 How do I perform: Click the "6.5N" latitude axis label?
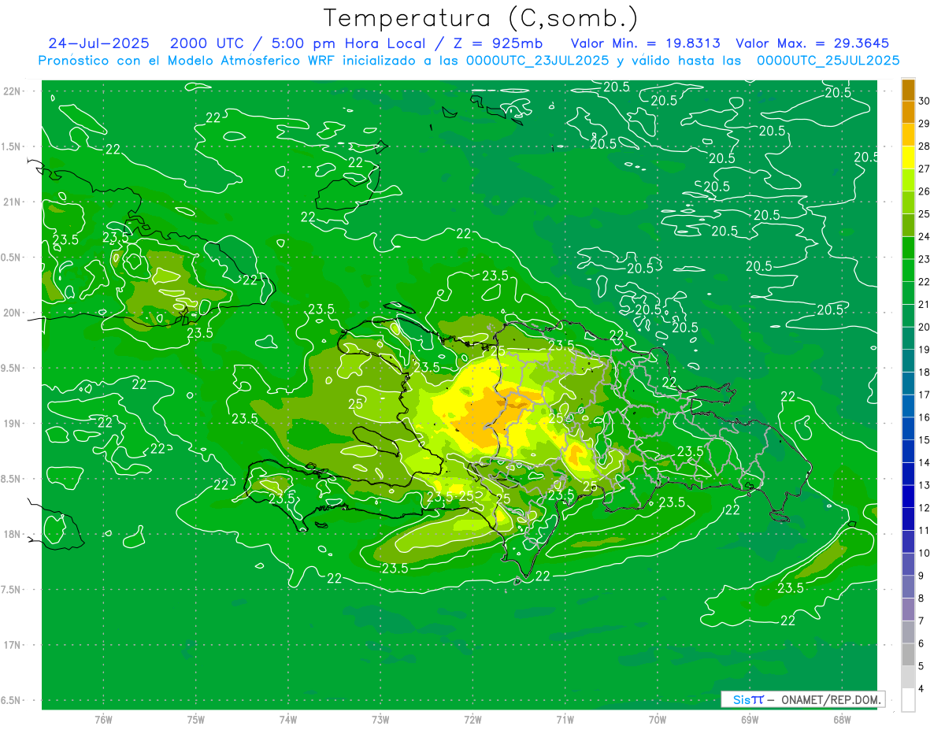(x=12, y=700)
